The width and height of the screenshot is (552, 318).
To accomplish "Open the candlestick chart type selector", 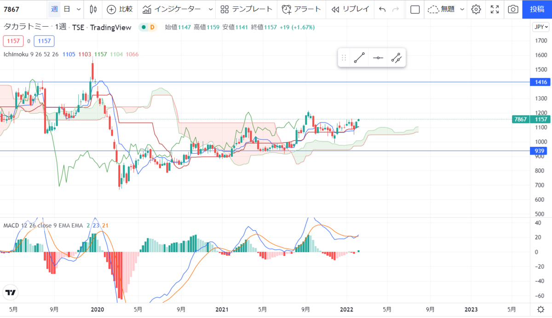I will click(93, 9).
